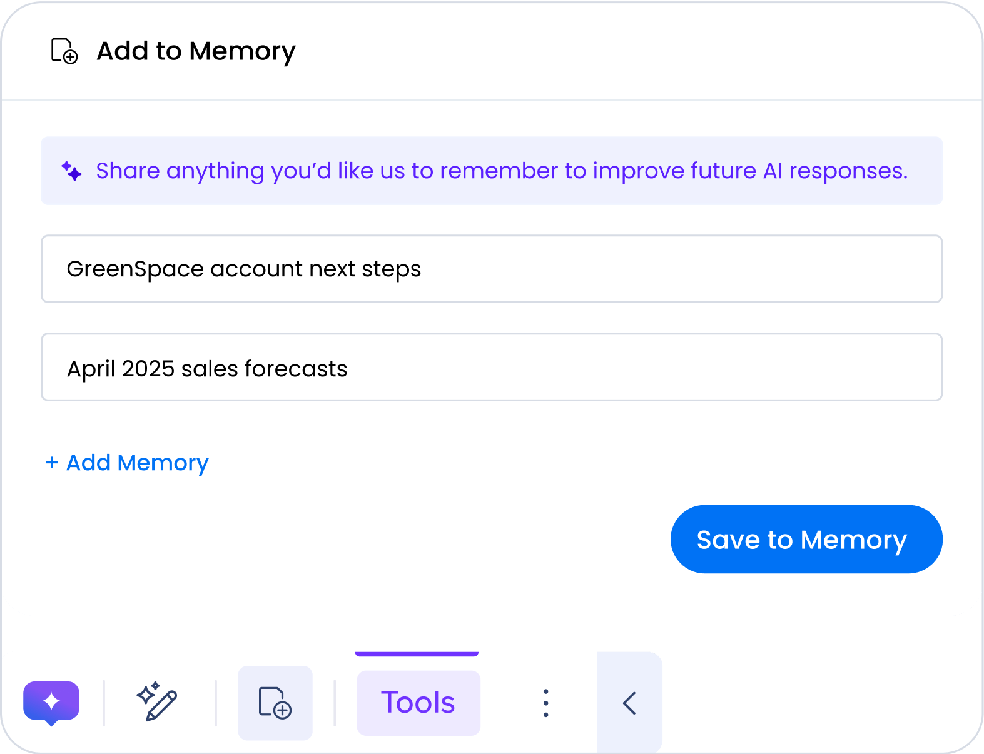Switch to the Tools tab

(418, 703)
